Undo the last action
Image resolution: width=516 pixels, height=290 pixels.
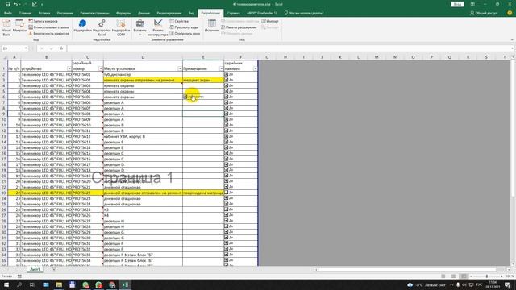tap(15, 4)
